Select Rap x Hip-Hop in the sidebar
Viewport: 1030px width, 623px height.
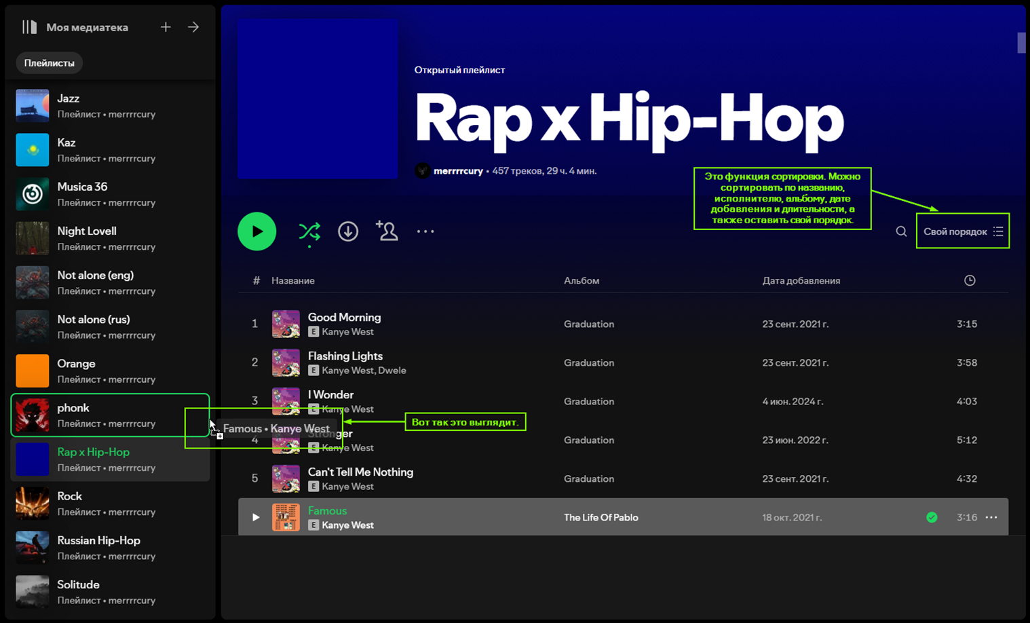[x=111, y=459]
